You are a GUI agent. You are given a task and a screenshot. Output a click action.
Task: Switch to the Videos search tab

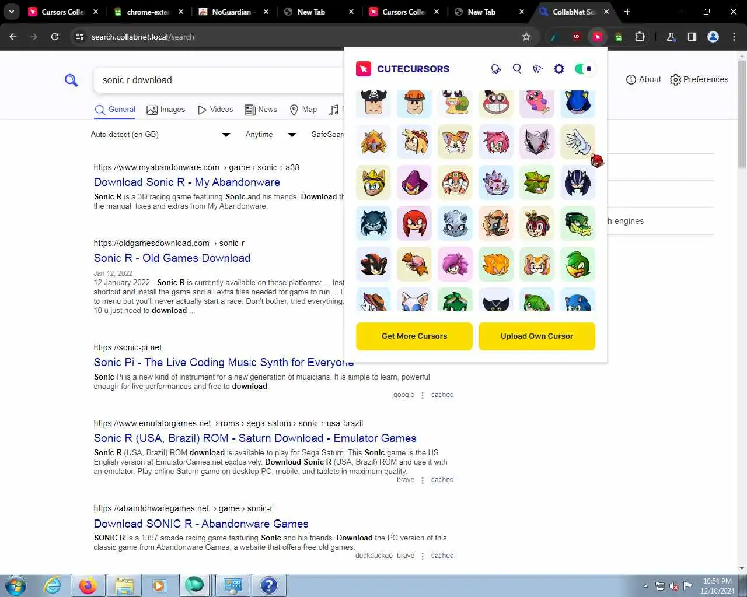[x=215, y=110]
